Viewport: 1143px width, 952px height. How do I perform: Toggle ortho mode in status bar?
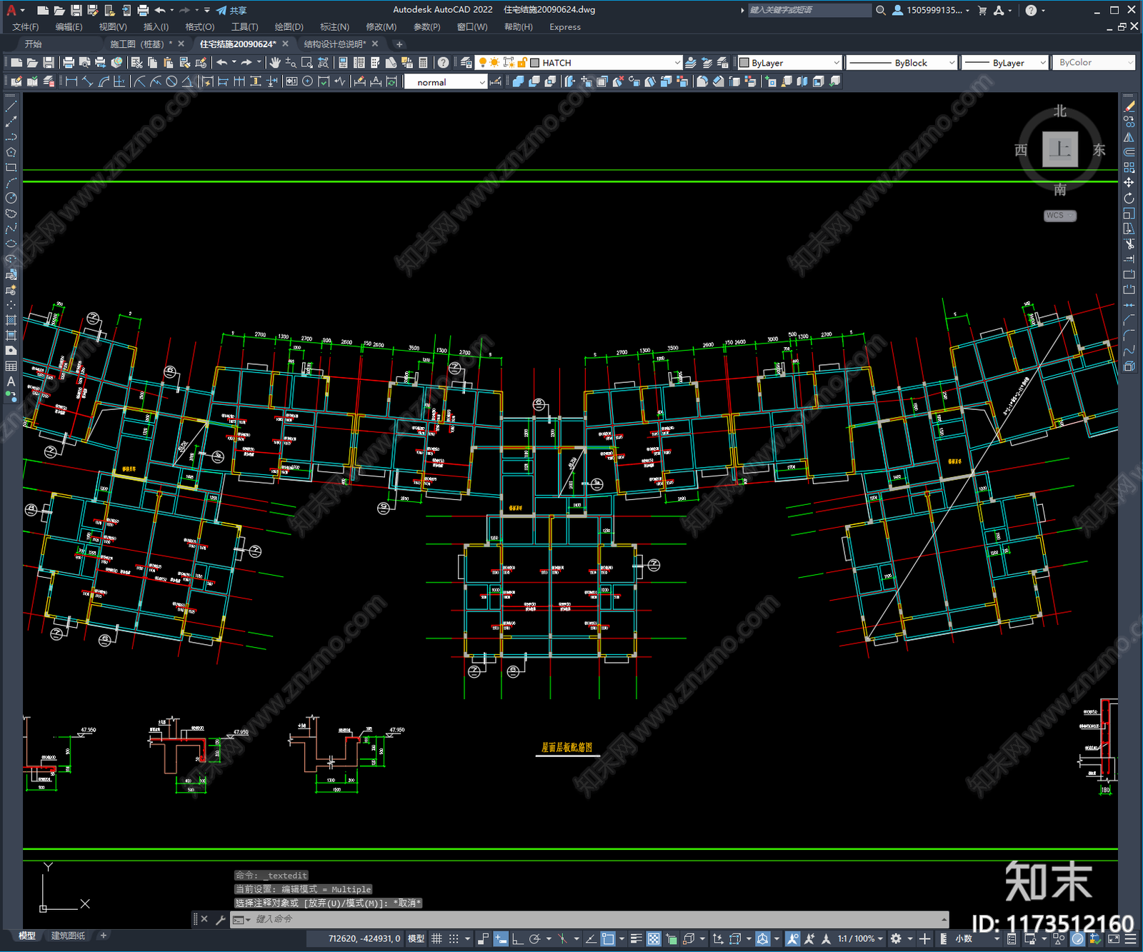[517, 938]
